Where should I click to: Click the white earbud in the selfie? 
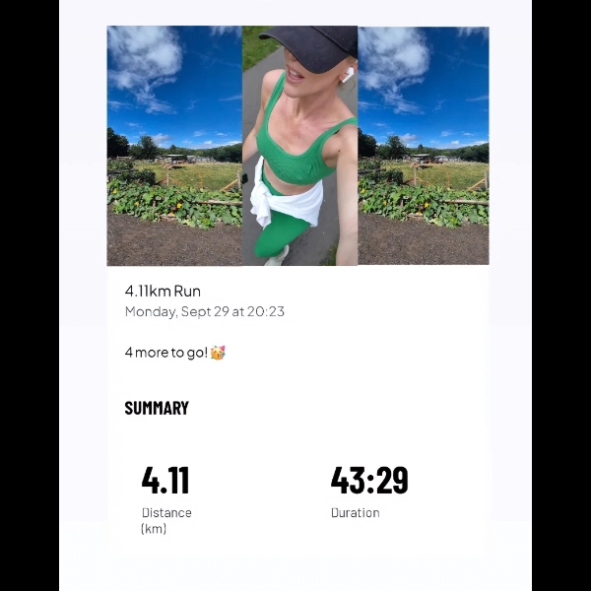[347, 75]
